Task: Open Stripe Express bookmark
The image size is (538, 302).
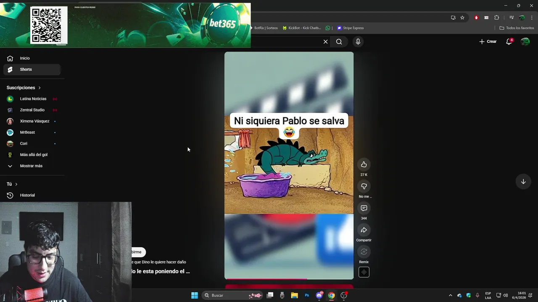Action: pos(350,28)
